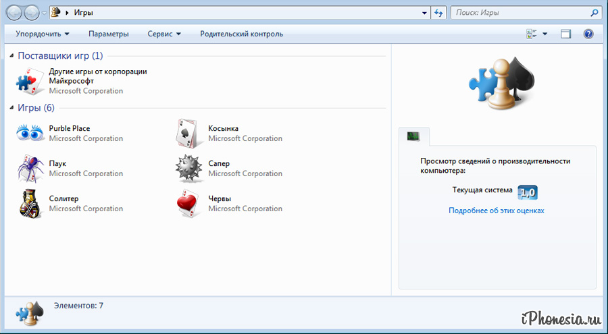The image size is (608, 334).
Task: Select the Червы title text
Action: [x=220, y=199]
